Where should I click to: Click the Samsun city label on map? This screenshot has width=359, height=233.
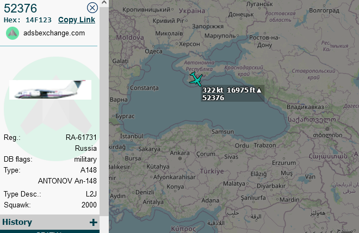(222, 132)
